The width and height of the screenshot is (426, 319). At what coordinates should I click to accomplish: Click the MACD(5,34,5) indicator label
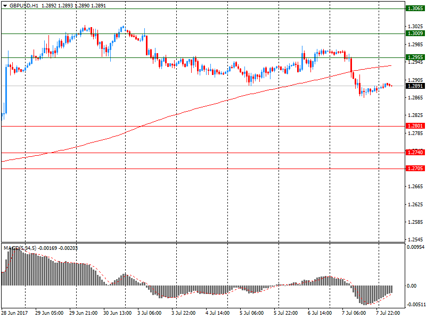20,248
